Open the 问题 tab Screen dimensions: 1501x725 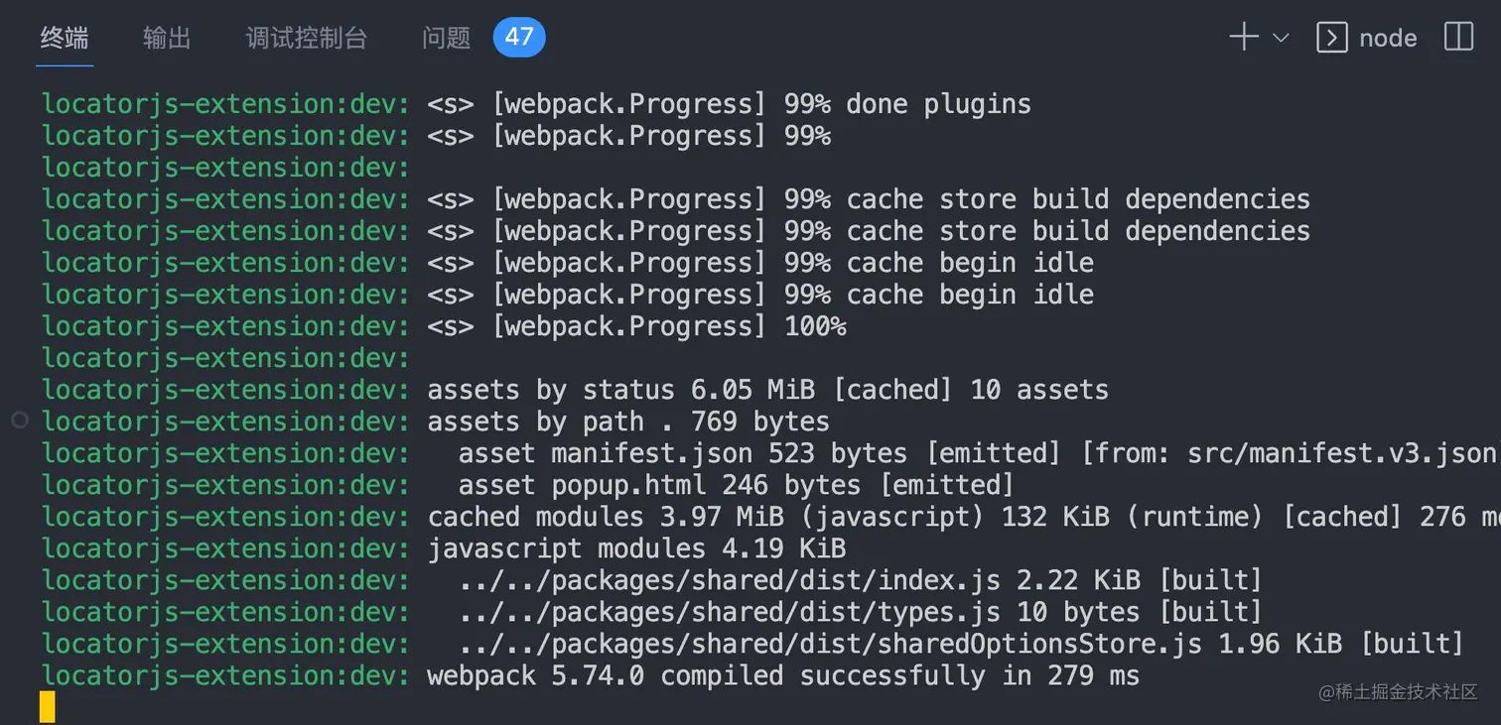tap(447, 38)
